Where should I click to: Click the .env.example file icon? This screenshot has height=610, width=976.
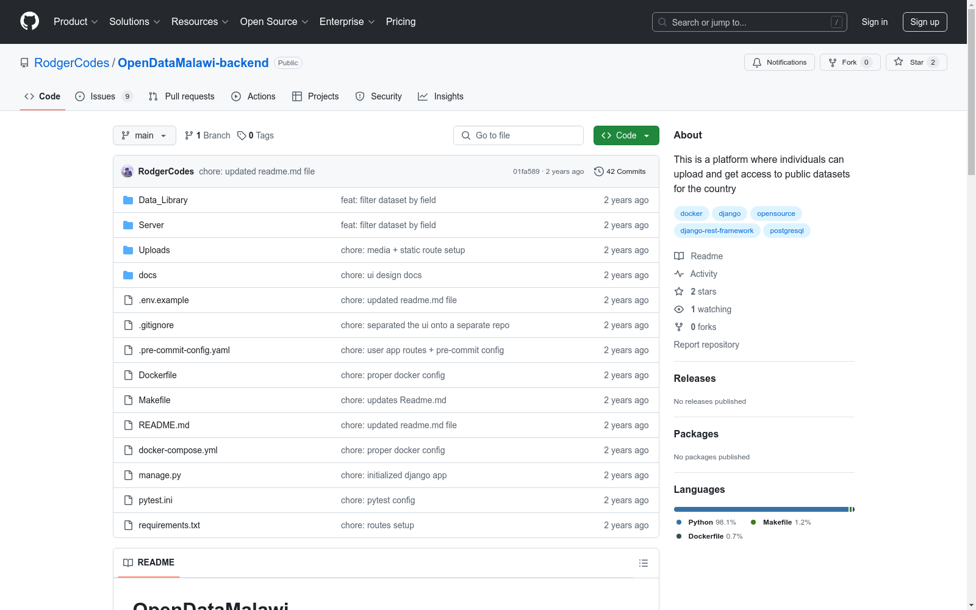point(128,300)
